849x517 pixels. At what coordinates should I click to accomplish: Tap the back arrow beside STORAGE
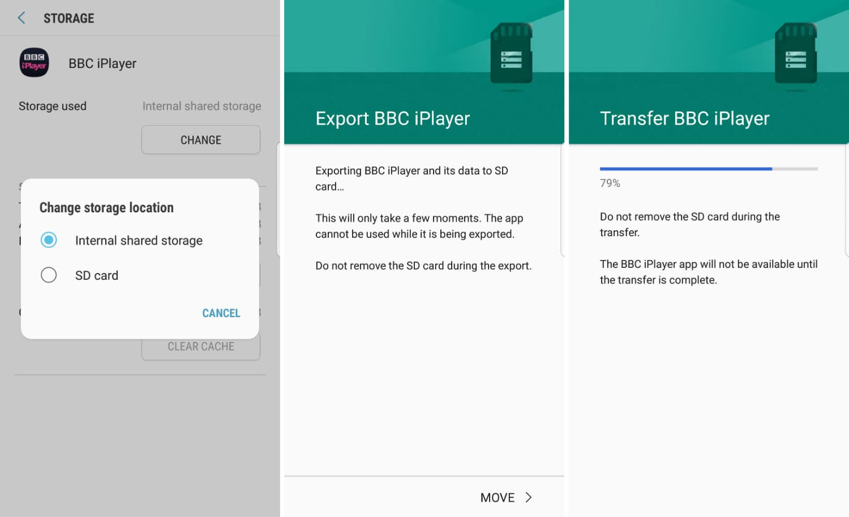coord(22,18)
